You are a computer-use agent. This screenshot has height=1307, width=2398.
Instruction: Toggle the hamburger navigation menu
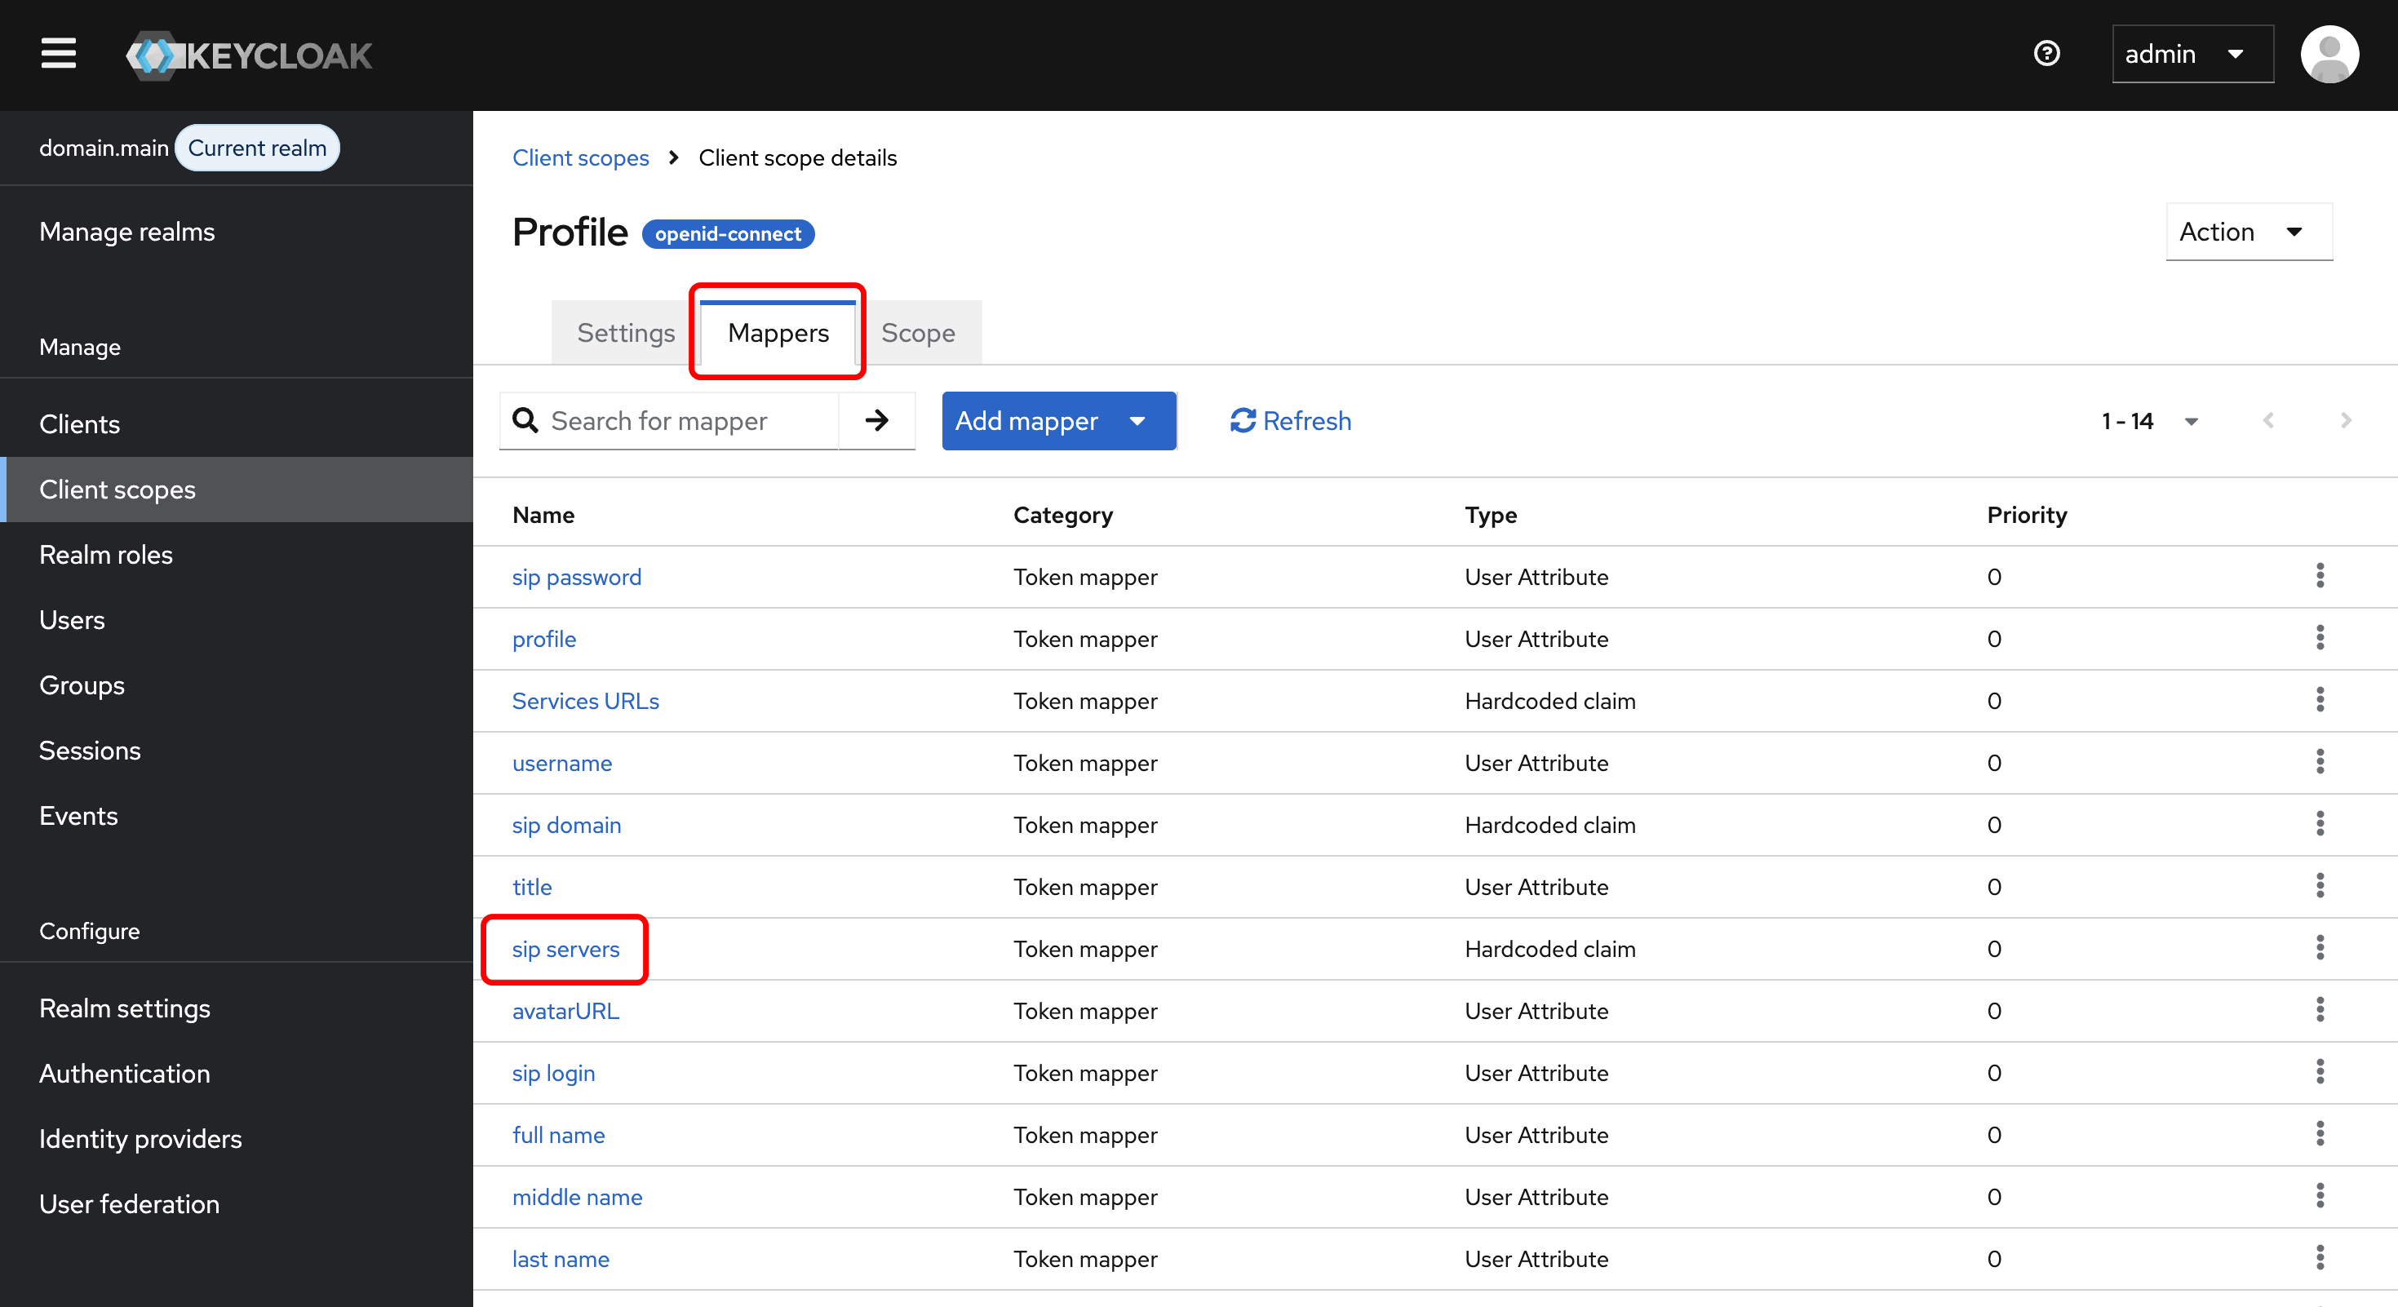[x=58, y=54]
